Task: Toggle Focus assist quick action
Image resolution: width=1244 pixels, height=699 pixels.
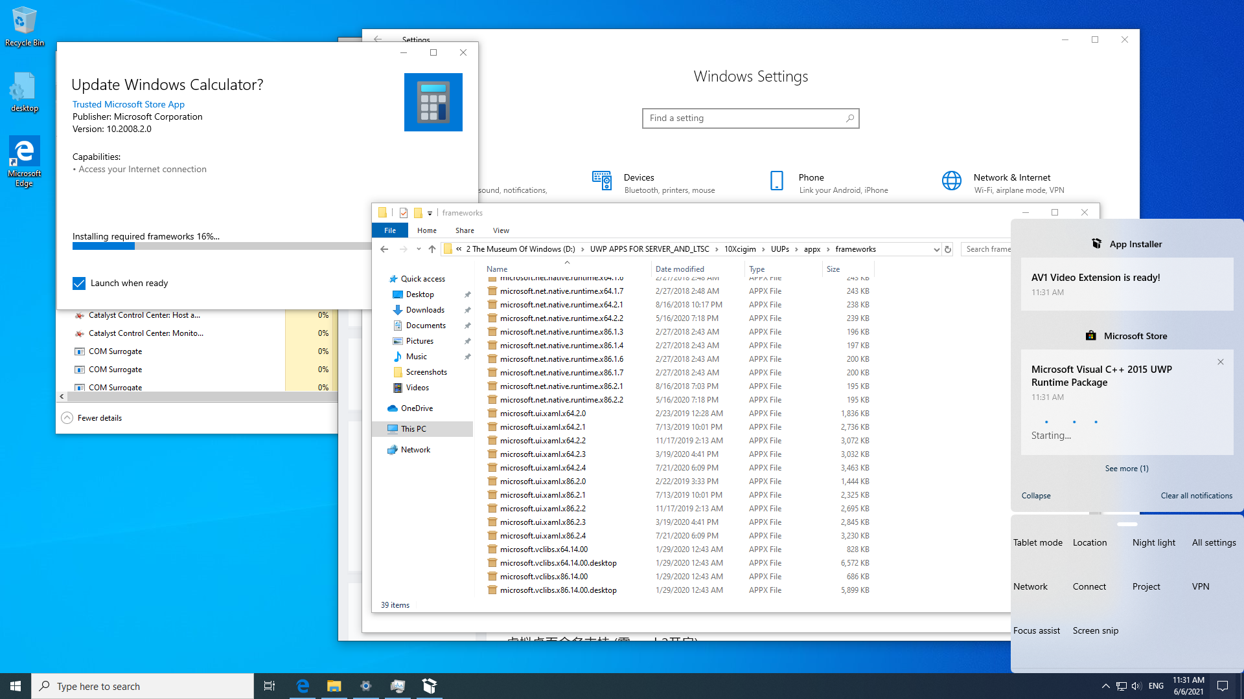Action: tap(1037, 630)
